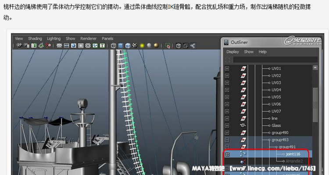Open the Outliner Display menu

pyautogui.click(x=232, y=51)
